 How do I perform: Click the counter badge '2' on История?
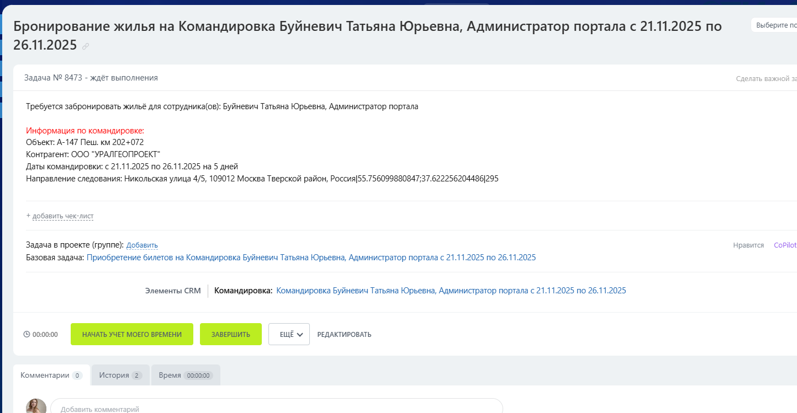(x=136, y=374)
